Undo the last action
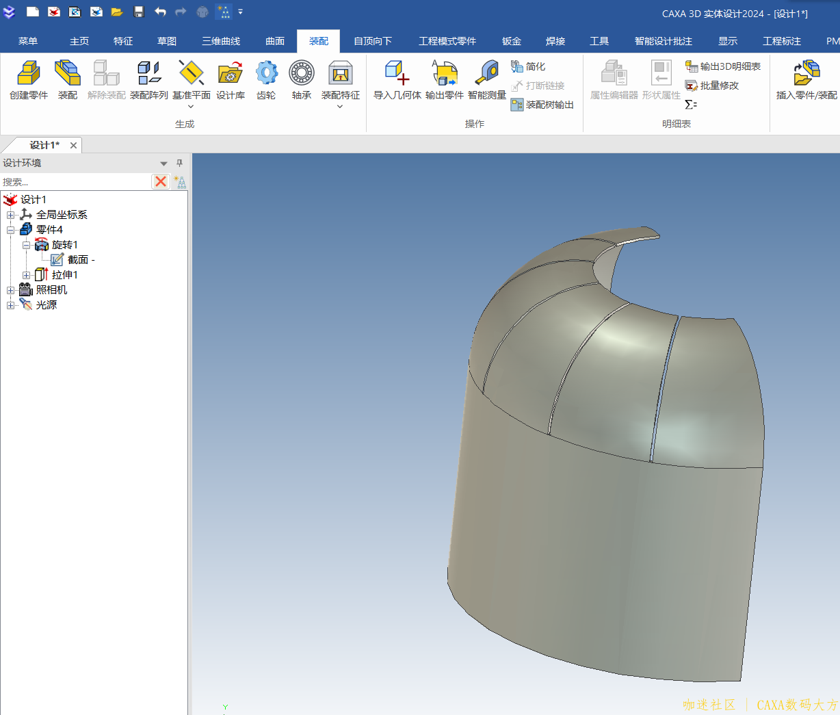This screenshot has height=715, width=840. point(160,12)
